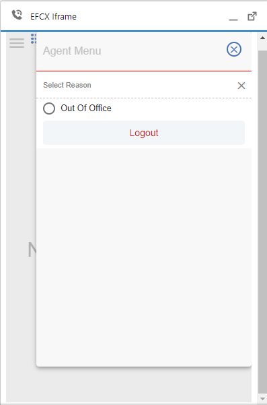Click the scrollbar up arrow
This screenshot has height=405, width=267.
pyautogui.click(x=262, y=38)
